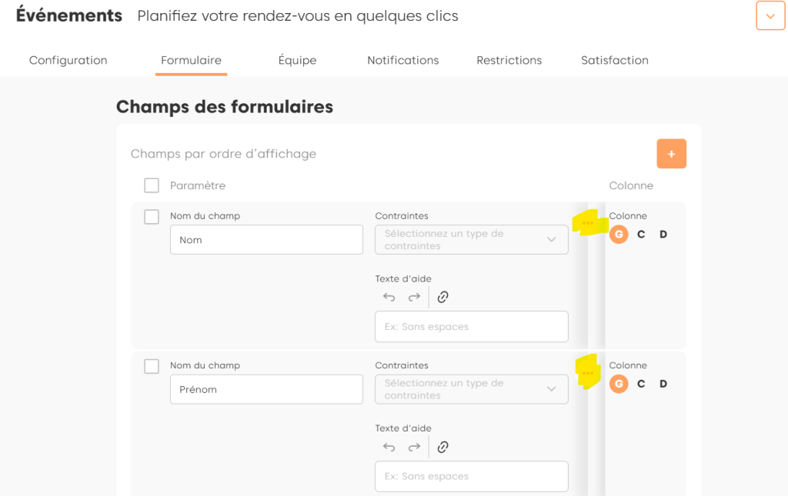Set Prénom field column to D
This screenshot has height=496, width=788.
click(x=663, y=384)
